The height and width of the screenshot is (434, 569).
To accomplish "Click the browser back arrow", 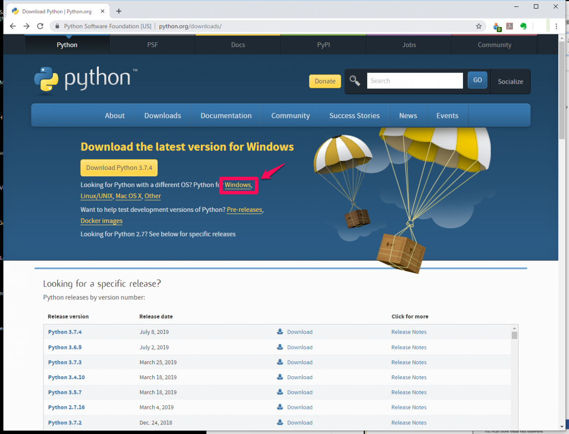I will click(13, 26).
